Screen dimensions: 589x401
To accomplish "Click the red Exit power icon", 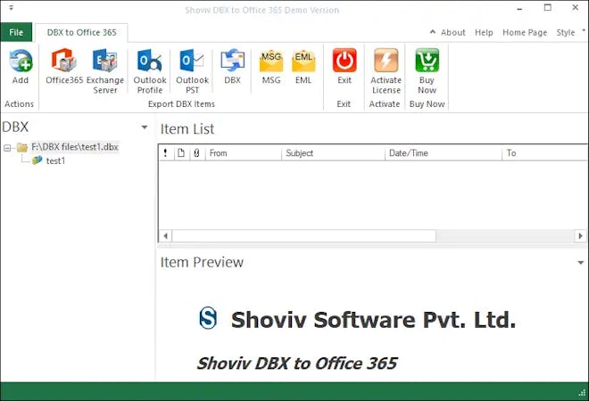I will click(344, 61).
